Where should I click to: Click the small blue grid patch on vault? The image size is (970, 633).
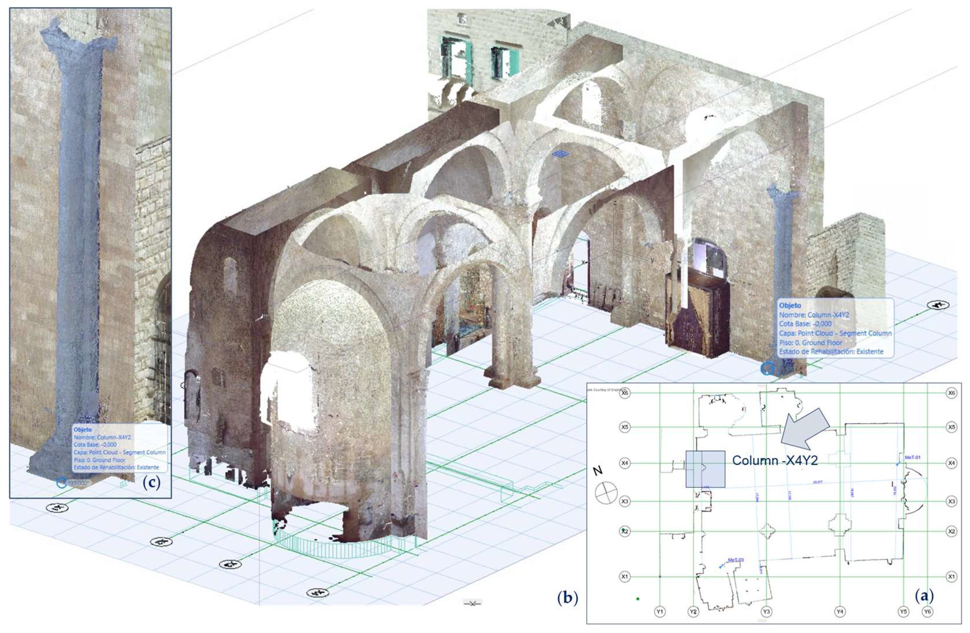click(561, 153)
